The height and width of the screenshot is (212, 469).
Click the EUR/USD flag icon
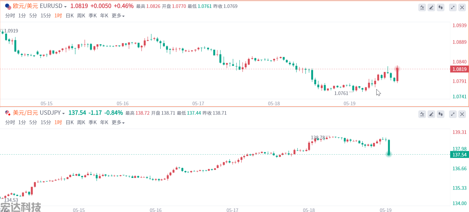8,6
